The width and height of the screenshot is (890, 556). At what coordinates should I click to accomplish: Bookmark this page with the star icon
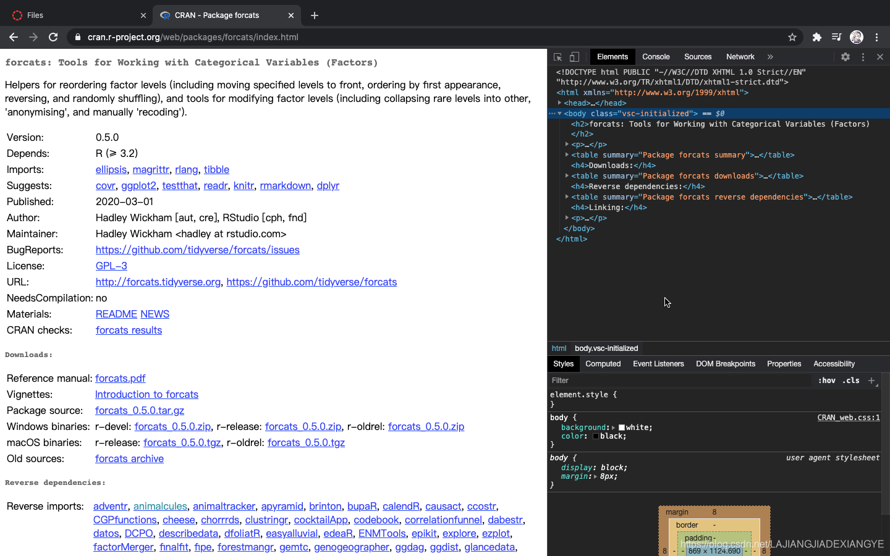792,37
